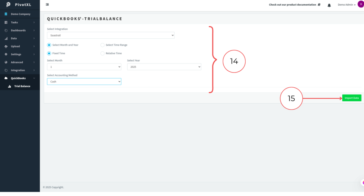Click the Demo Company label
This screenshot has width=364, height=196.
(21, 14)
